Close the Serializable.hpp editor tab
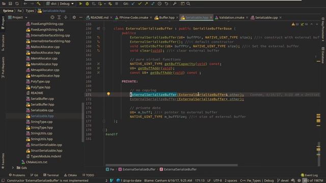326x183 pixels. point(211,18)
